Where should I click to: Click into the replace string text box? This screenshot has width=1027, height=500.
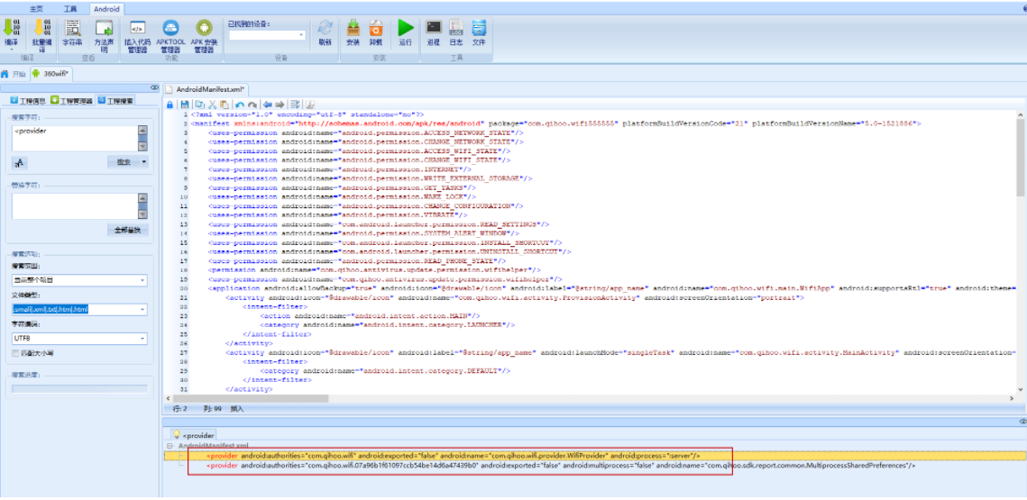coord(75,206)
